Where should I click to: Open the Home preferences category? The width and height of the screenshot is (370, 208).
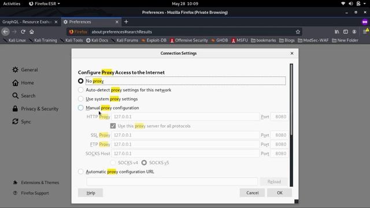pos(23,83)
